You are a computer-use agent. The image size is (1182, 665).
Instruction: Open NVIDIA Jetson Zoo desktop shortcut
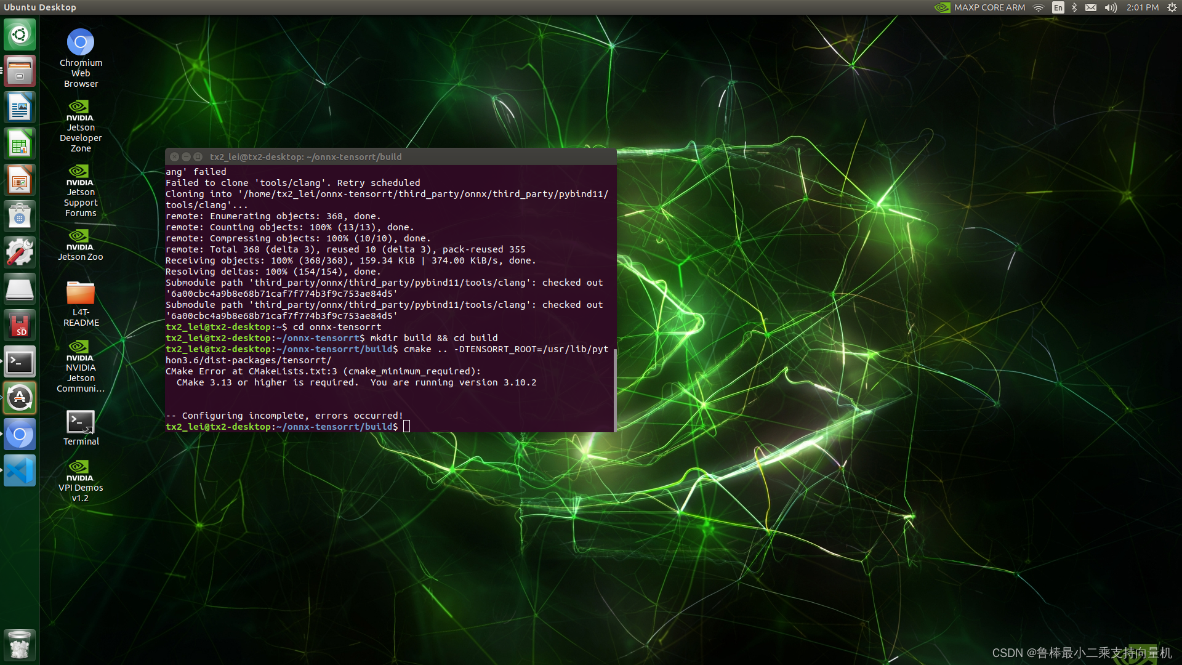pyautogui.click(x=81, y=244)
